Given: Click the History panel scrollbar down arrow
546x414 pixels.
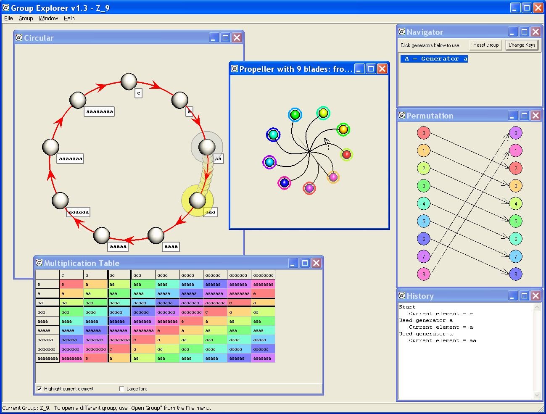Looking at the screenshot, I should pos(537,396).
